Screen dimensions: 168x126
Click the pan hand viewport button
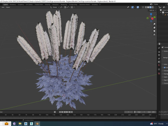coord(154,28)
